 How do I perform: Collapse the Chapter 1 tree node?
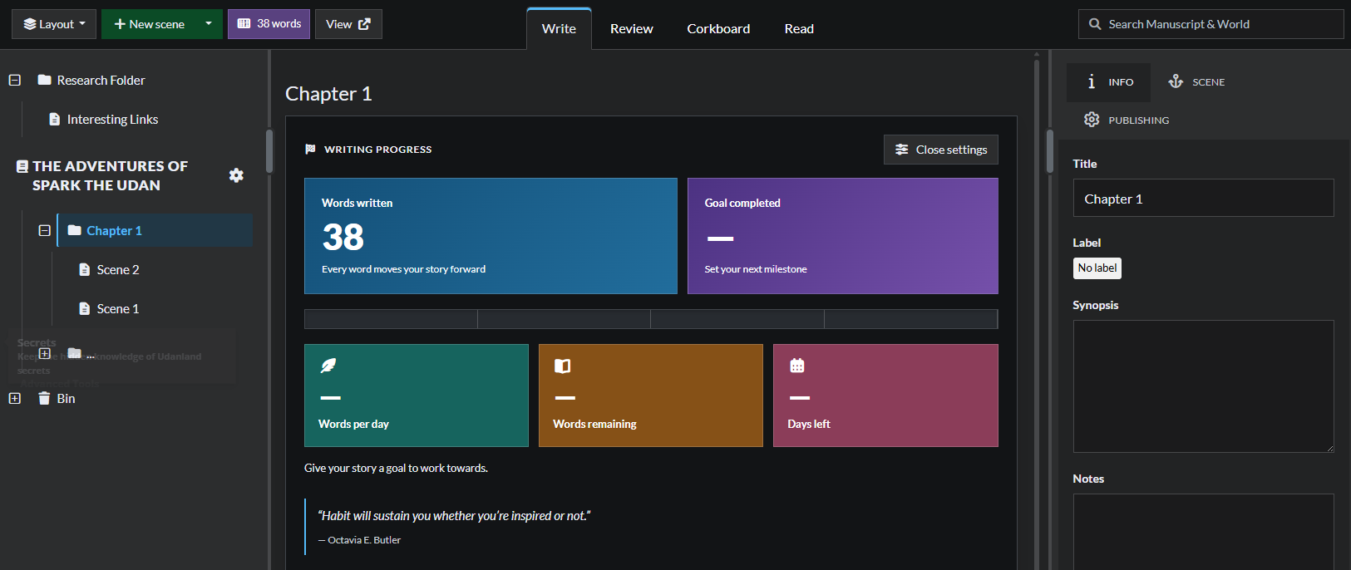(45, 230)
